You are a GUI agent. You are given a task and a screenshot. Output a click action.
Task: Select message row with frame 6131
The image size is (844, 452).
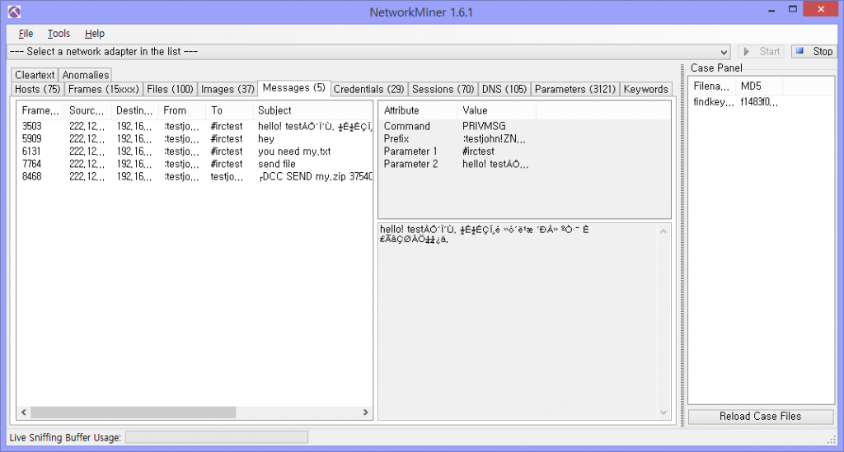tap(195, 151)
